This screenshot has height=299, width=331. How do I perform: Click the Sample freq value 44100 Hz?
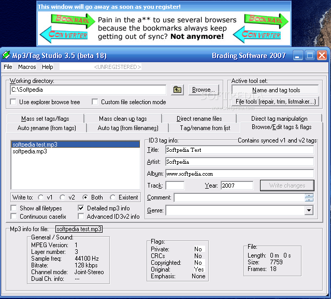(x=87, y=259)
